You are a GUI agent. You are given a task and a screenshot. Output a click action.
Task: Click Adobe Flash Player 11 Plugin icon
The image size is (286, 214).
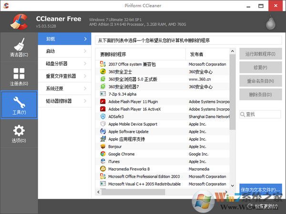pyautogui.click(x=103, y=101)
